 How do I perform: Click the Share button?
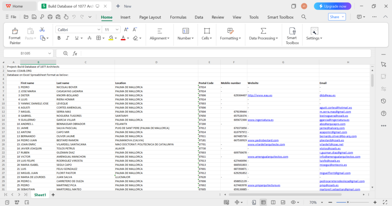click(337, 17)
